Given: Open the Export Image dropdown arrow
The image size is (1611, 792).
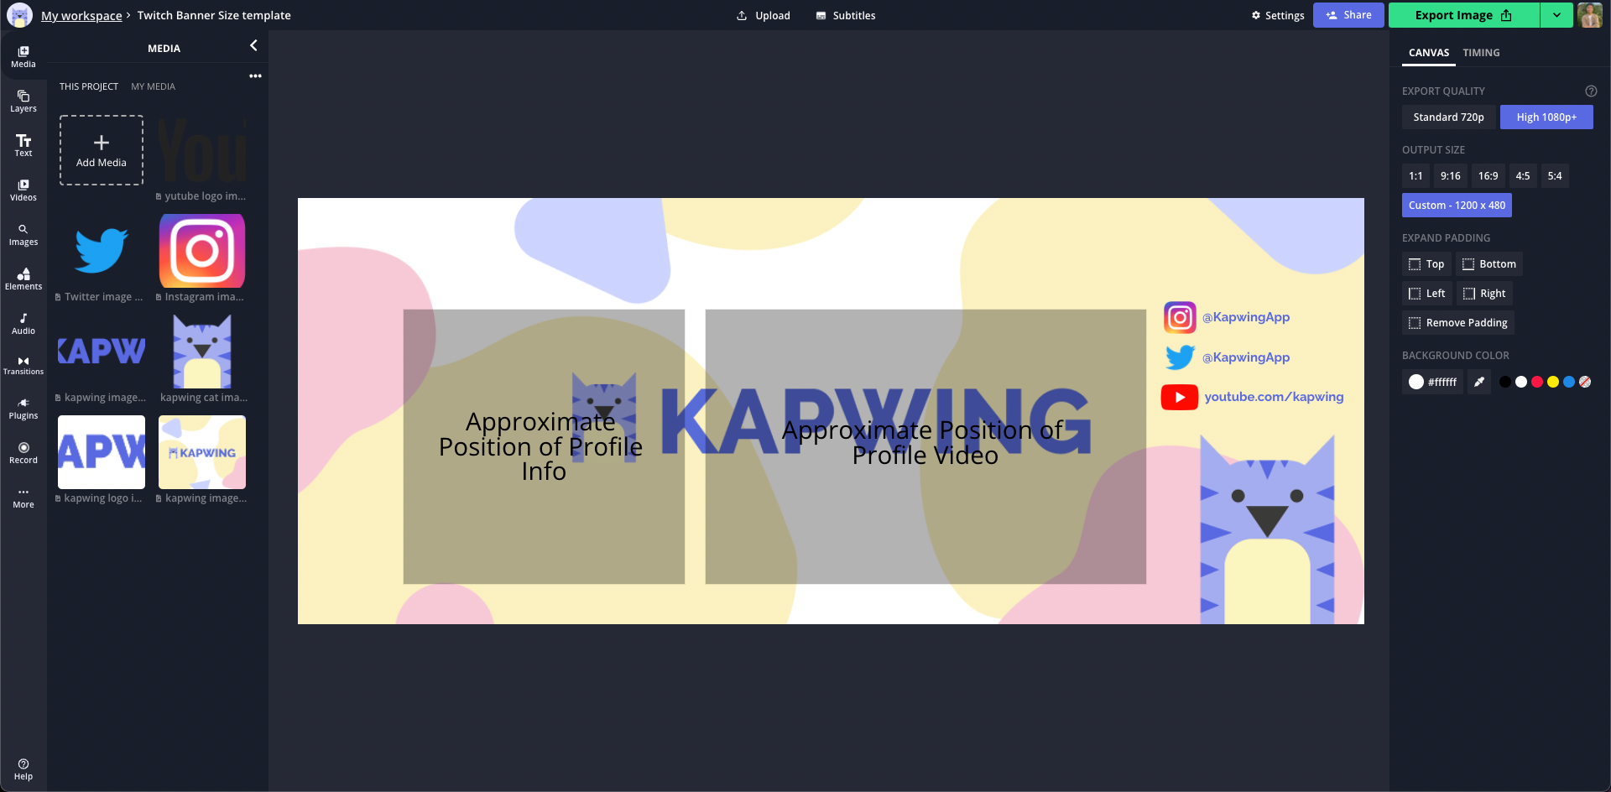Looking at the screenshot, I should (x=1556, y=15).
